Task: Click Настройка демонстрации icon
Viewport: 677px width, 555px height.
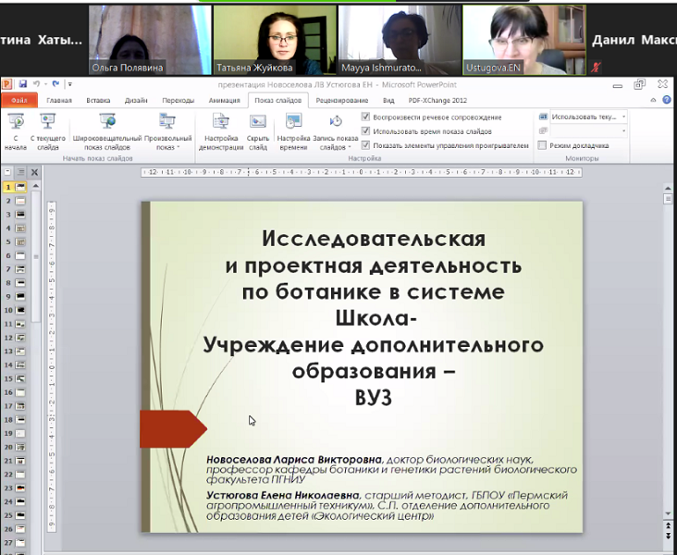Action: pyautogui.click(x=221, y=129)
